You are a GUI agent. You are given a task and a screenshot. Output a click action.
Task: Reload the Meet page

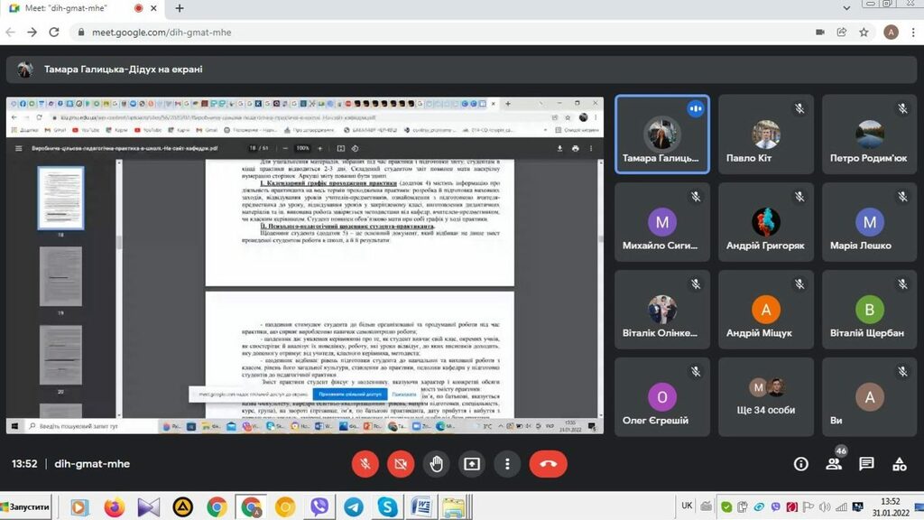pyautogui.click(x=54, y=32)
